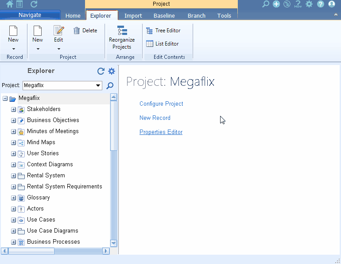Open the Edit Project dropdown arrow

coord(59,49)
